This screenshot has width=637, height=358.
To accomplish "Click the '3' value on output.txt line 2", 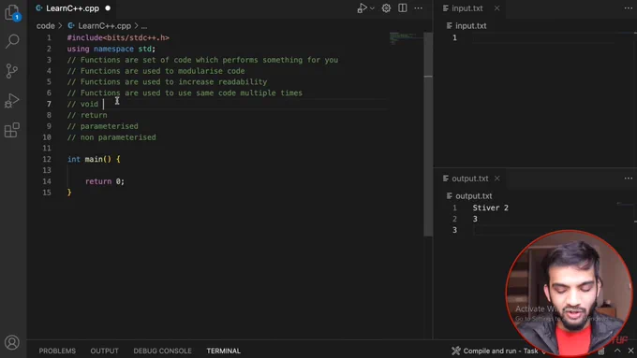I will pyautogui.click(x=475, y=219).
